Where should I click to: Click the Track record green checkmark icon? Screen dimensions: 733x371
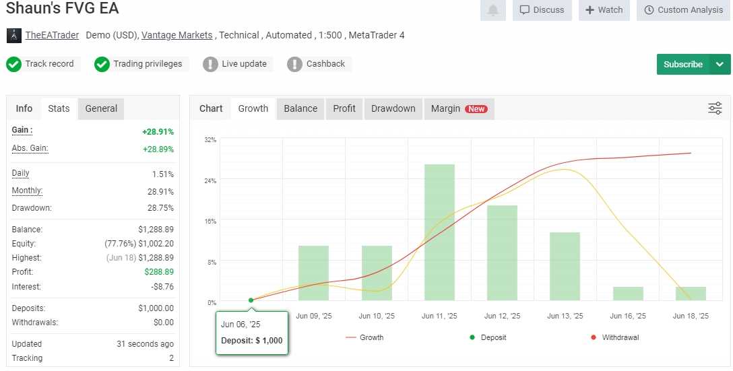click(13, 65)
